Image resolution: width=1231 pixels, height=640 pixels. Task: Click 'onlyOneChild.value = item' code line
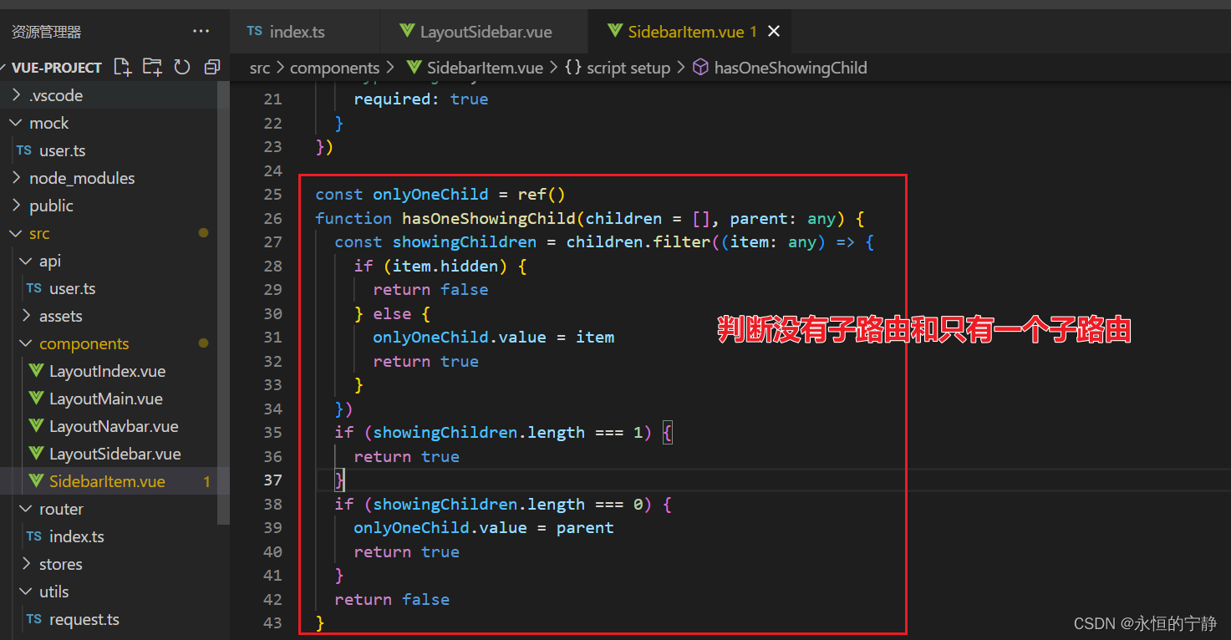click(x=494, y=338)
